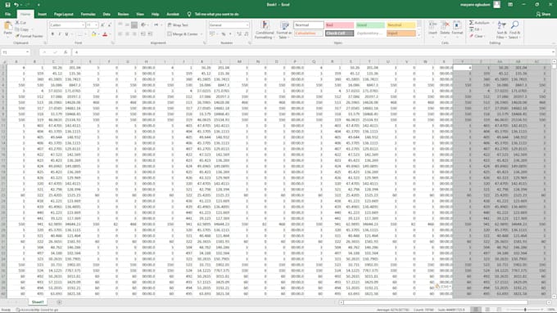The image size is (557, 313).
Task: Increase font size with the larger A icon
Action: pyautogui.click(x=102, y=25)
